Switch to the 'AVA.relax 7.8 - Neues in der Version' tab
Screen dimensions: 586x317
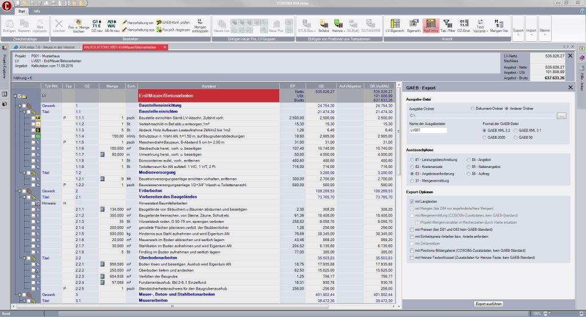[47, 47]
